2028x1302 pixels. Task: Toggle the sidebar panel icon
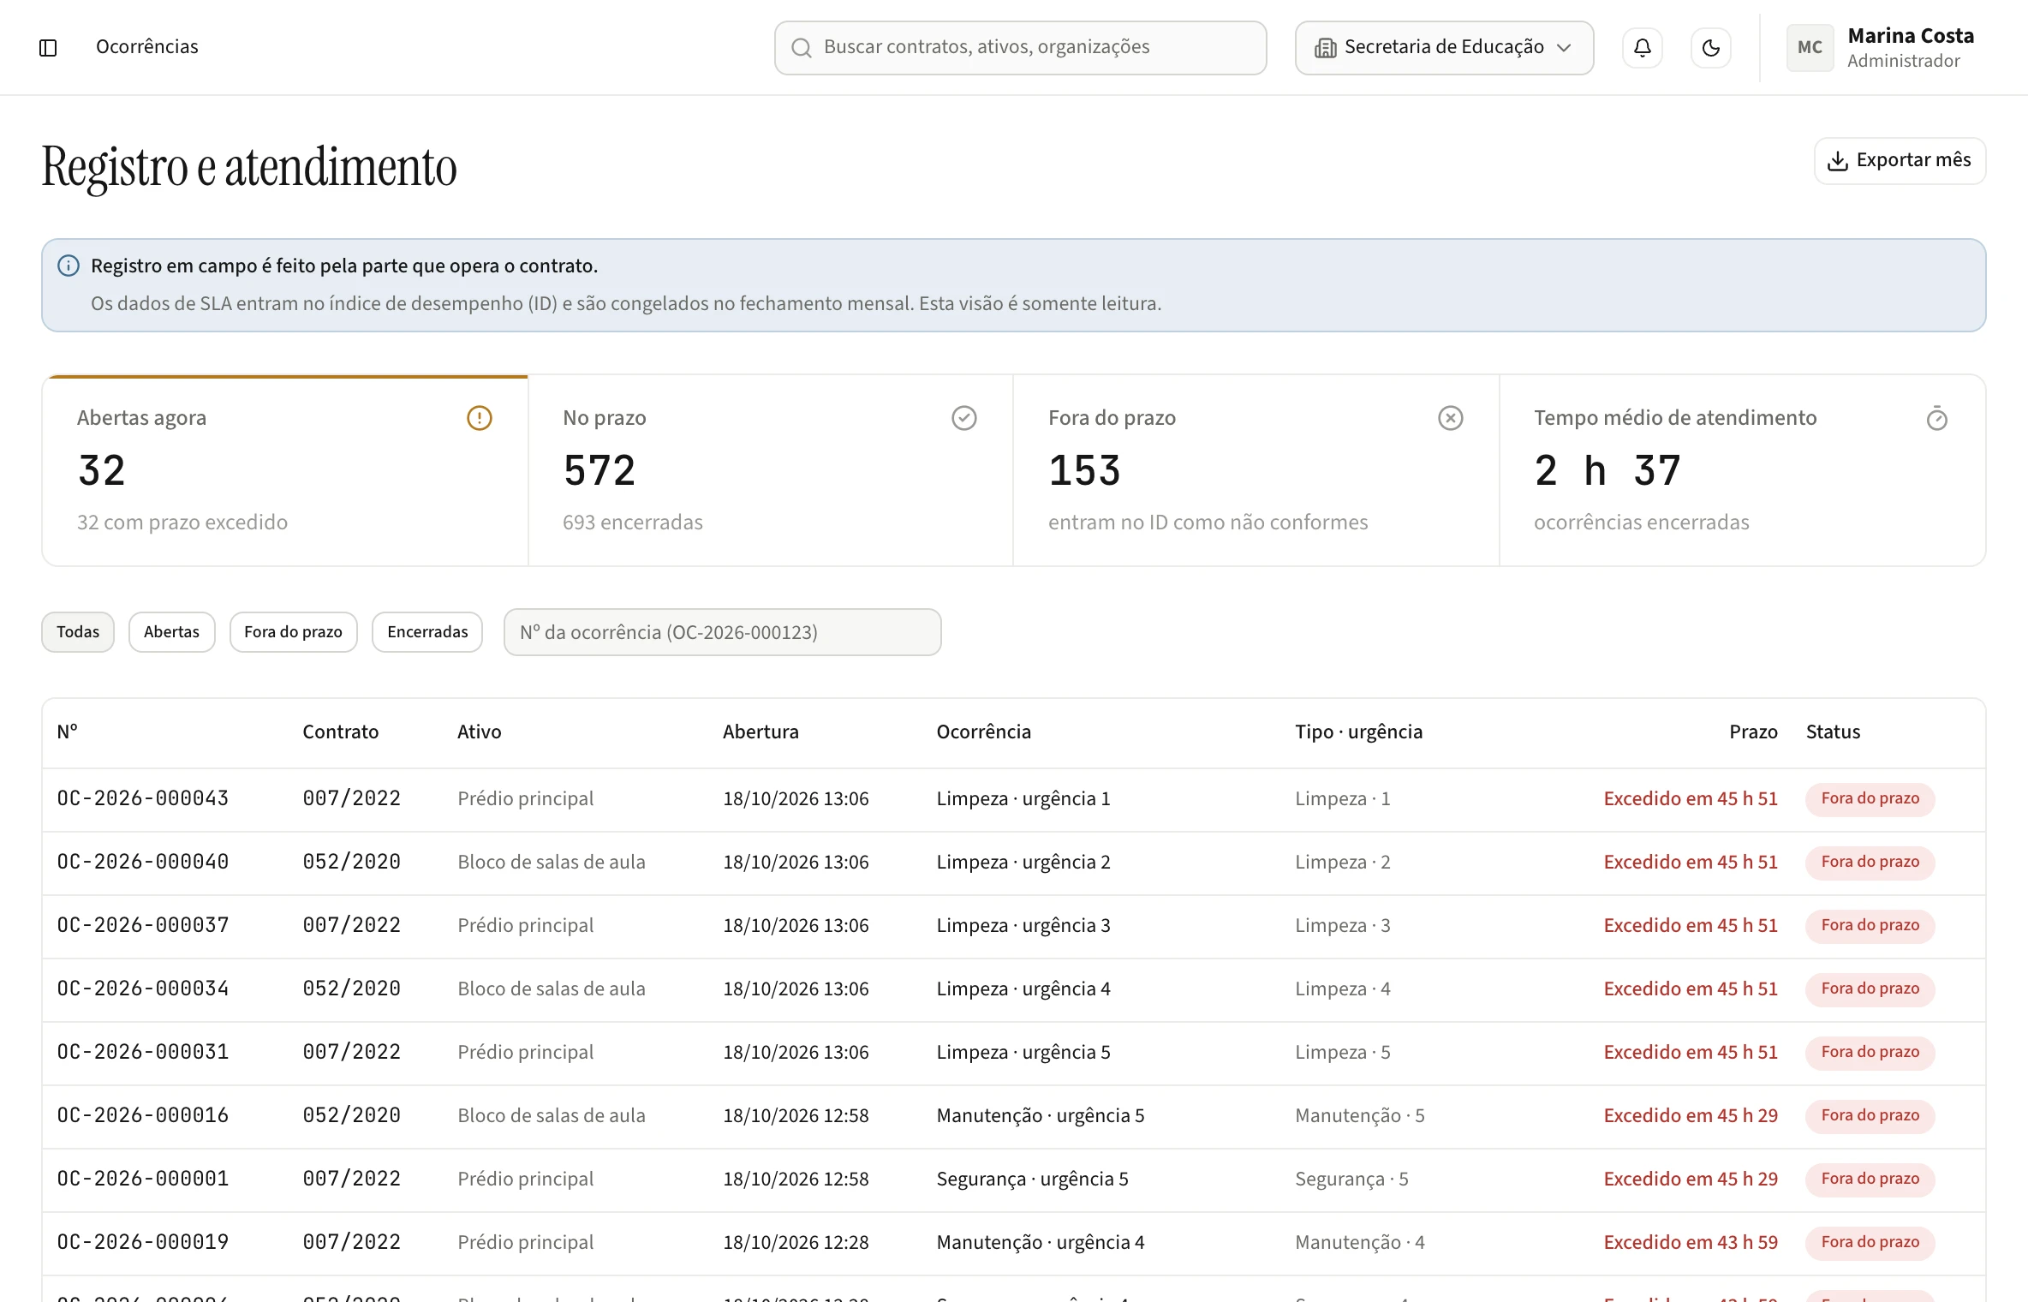pyautogui.click(x=48, y=47)
